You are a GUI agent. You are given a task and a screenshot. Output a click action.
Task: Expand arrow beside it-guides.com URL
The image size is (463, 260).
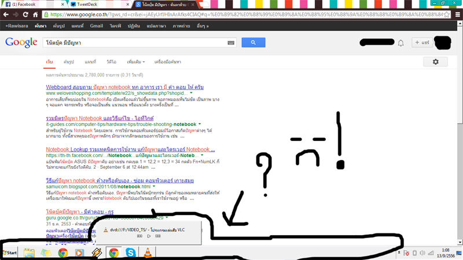(200, 124)
